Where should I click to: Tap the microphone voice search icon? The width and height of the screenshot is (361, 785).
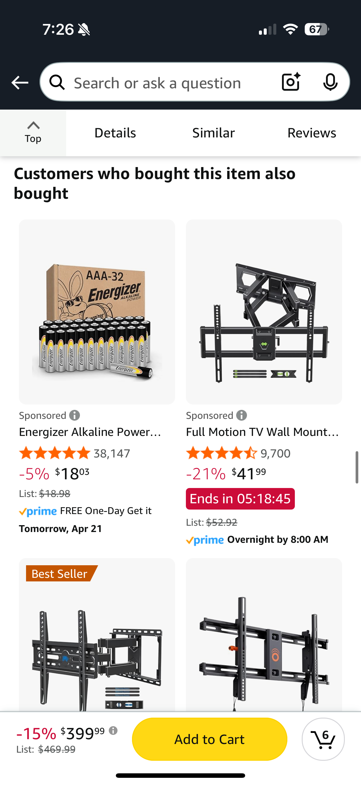[330, 82]
